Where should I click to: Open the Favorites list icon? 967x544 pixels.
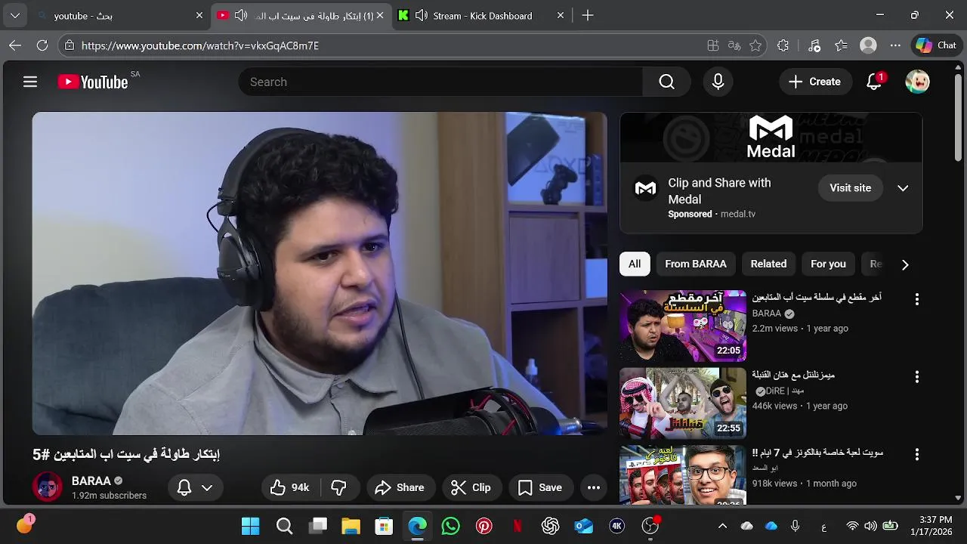[841, 45]
